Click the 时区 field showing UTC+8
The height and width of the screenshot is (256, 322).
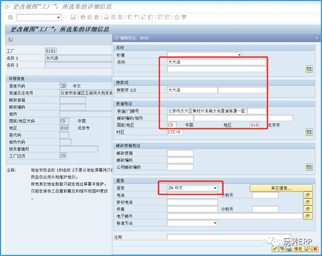175,132
